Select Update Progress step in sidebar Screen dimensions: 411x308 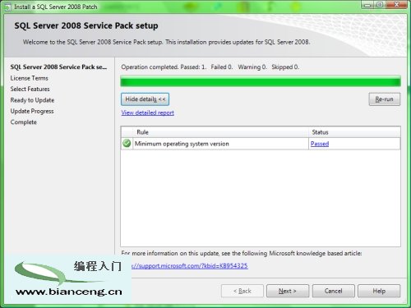(32, 111)
